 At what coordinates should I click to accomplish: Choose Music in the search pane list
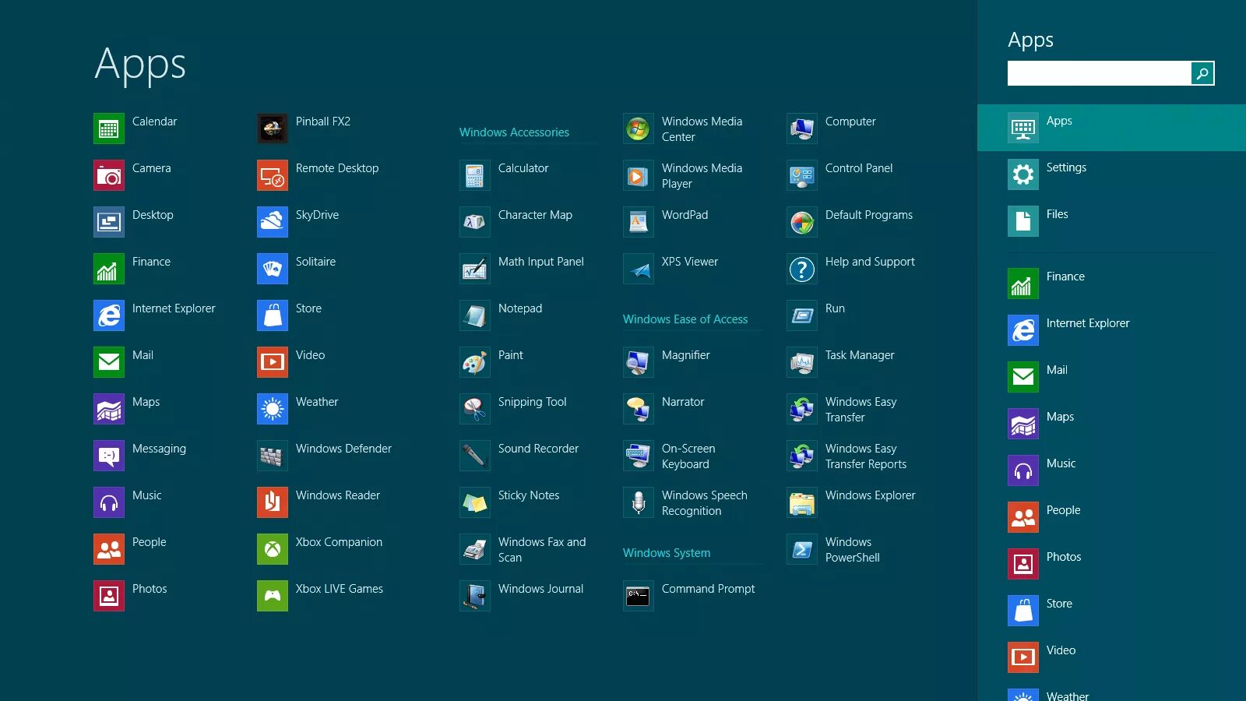coord(1111,470)
